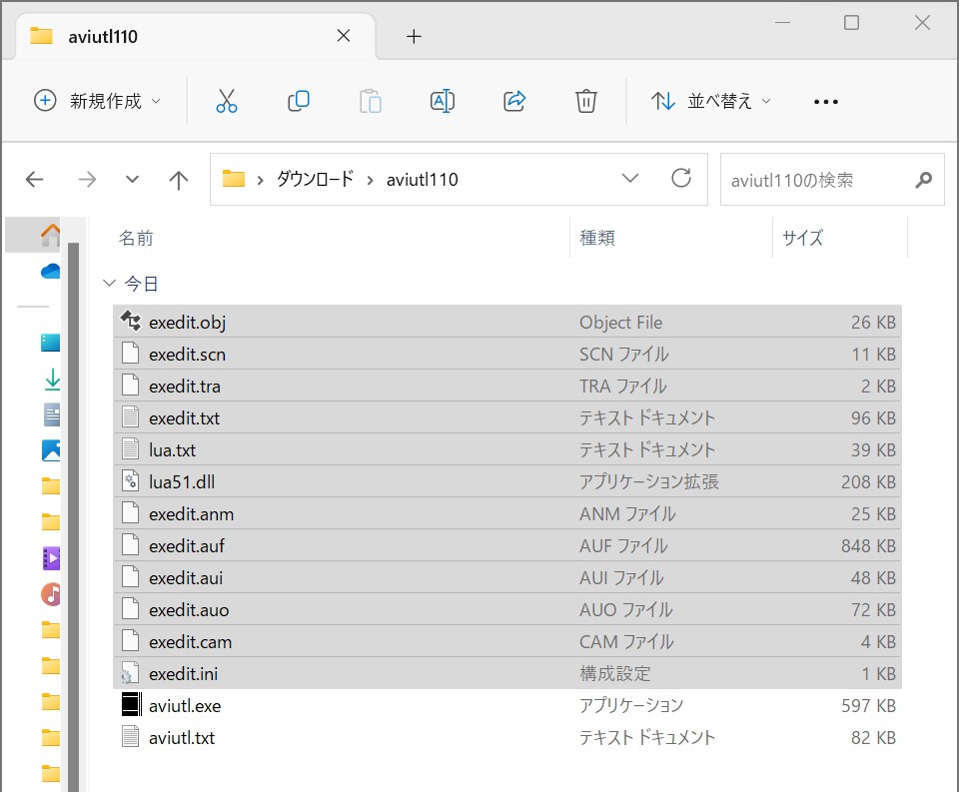
Task: Select the file exedit.cam
Action: [507, 641]
